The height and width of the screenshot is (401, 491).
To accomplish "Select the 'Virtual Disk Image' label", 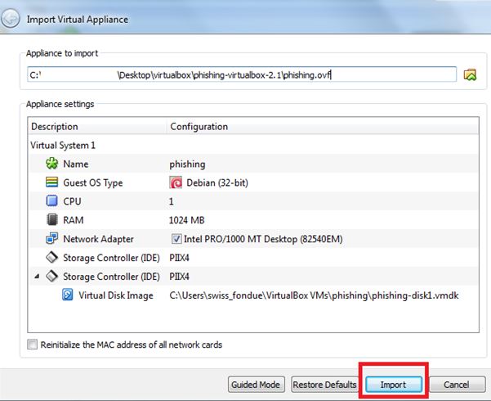I will pyautogui.click(x=116, y=295).
